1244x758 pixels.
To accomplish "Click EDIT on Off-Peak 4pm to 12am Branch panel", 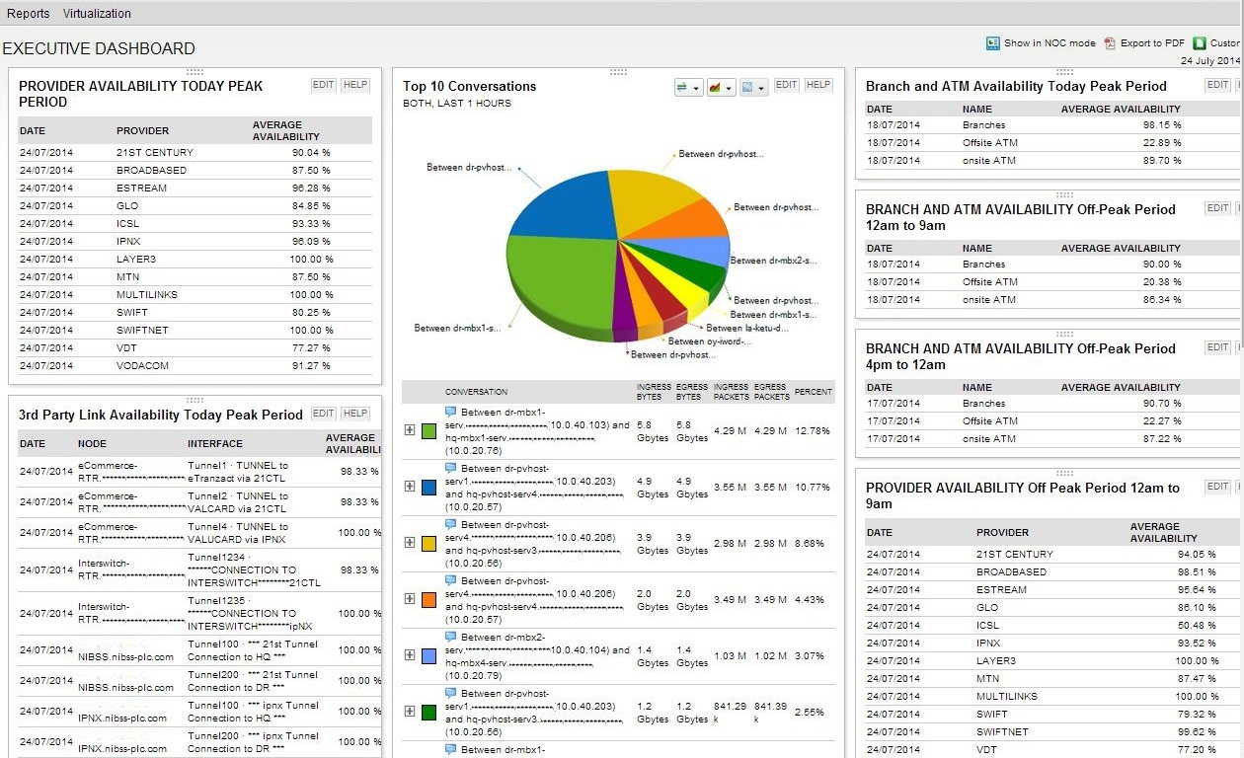I will tap(1218, 347).
